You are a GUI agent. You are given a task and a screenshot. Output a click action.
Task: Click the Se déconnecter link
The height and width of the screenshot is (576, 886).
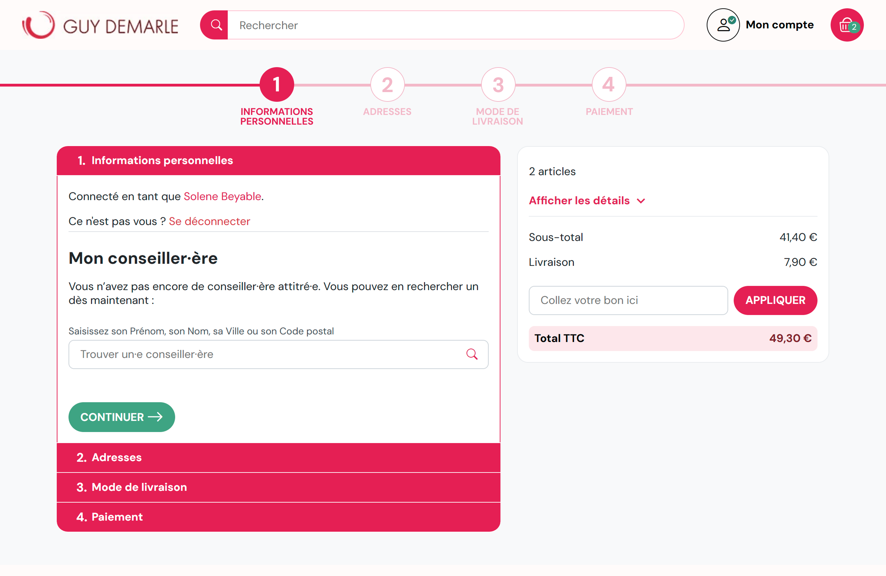pyautogui.click(x=209, y=222)
